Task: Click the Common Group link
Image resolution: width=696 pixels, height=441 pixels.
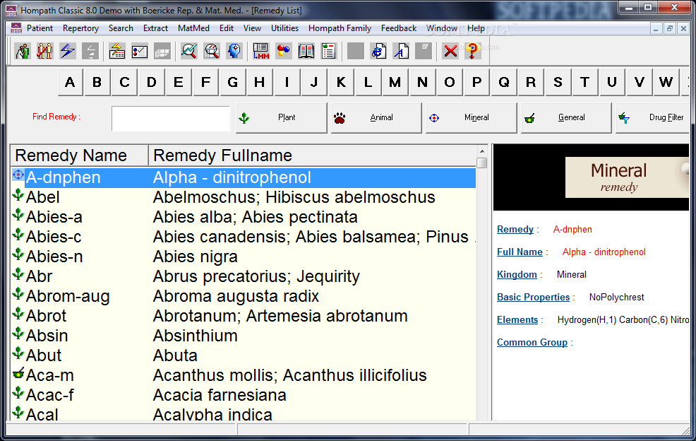Action: pos(532,343)
